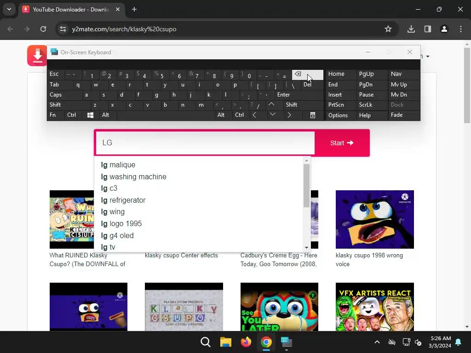471x353 pixels.
Task: Open the tab search dropdown in Chrome
Action: [x=9, y=9]
